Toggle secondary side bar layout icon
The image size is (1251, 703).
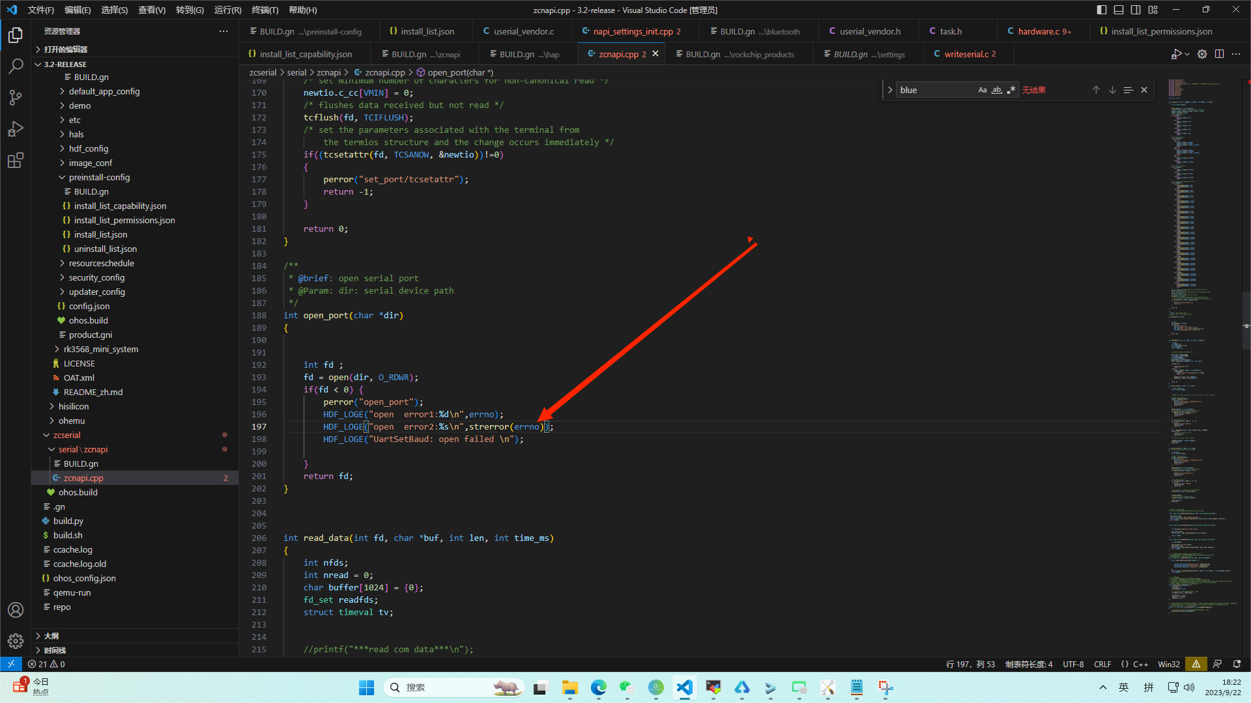click(x=1136, y=10)
